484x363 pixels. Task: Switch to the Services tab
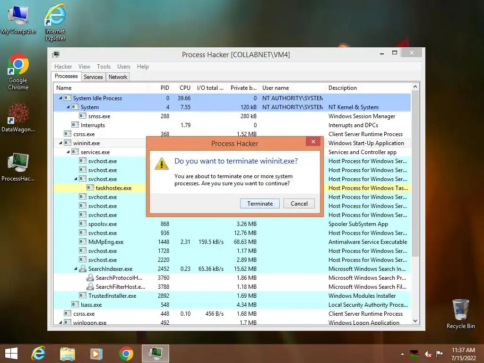coord(93,77)
